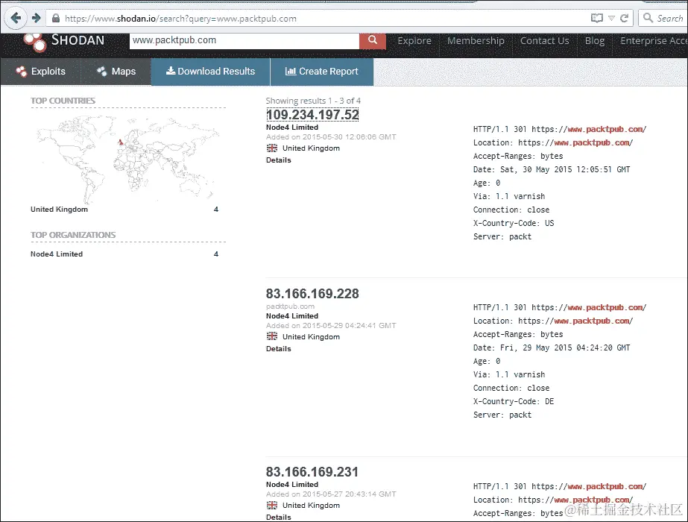Click Details under 109.234.197.52
Image resolution: width=688 pixels, height=522 pixels.
click(x=279, y=160)
